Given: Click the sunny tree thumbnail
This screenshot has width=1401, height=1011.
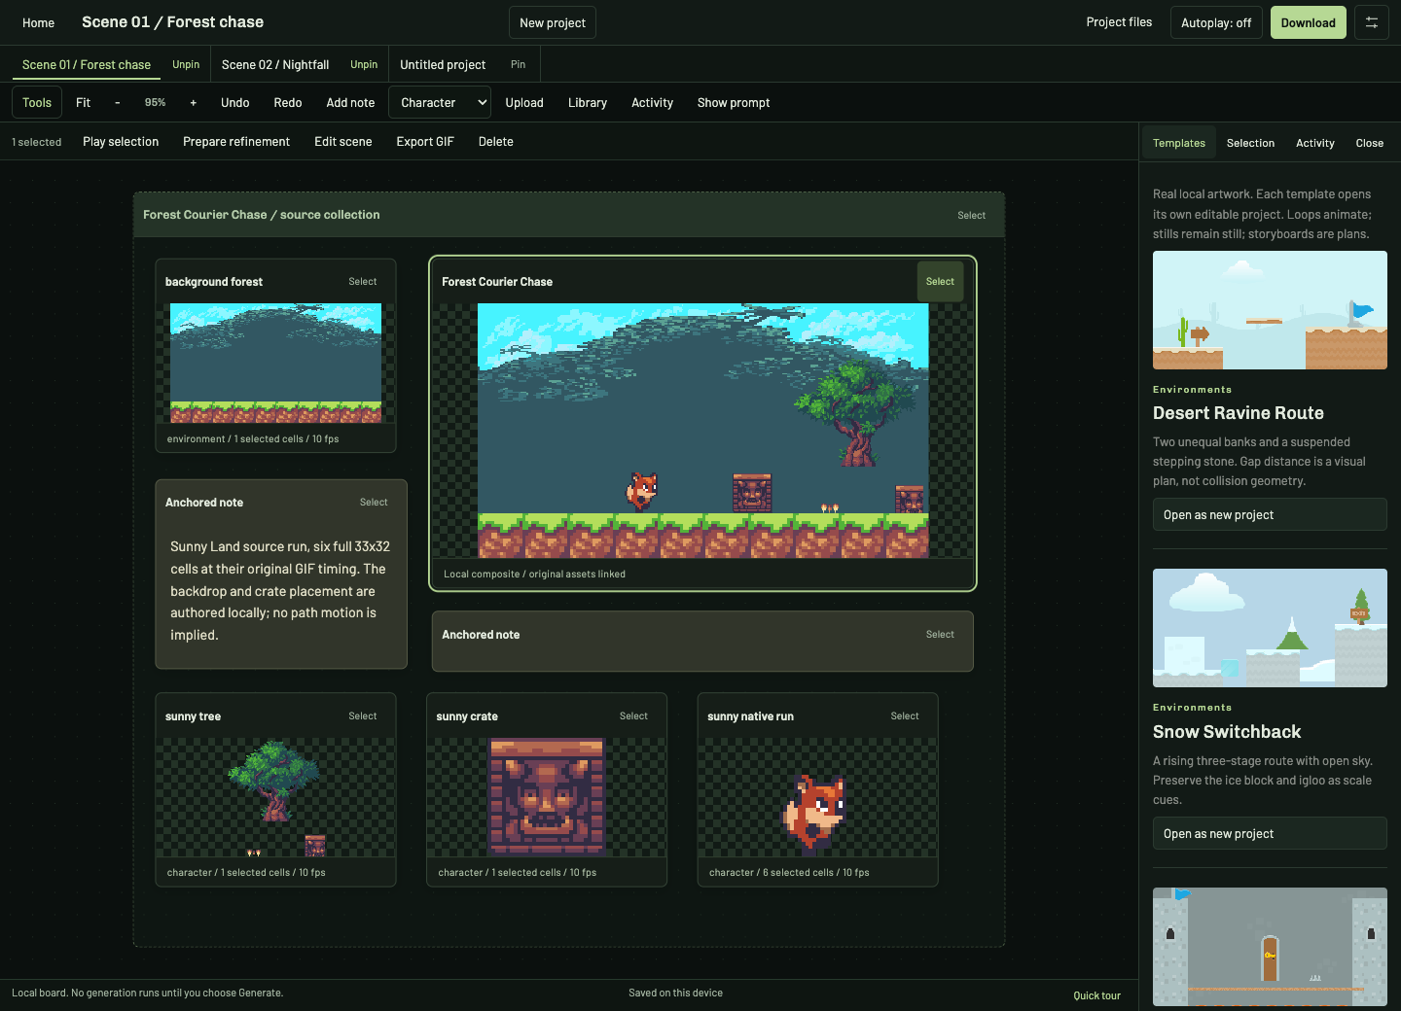Looking at the screenshot, I should 275,797.
